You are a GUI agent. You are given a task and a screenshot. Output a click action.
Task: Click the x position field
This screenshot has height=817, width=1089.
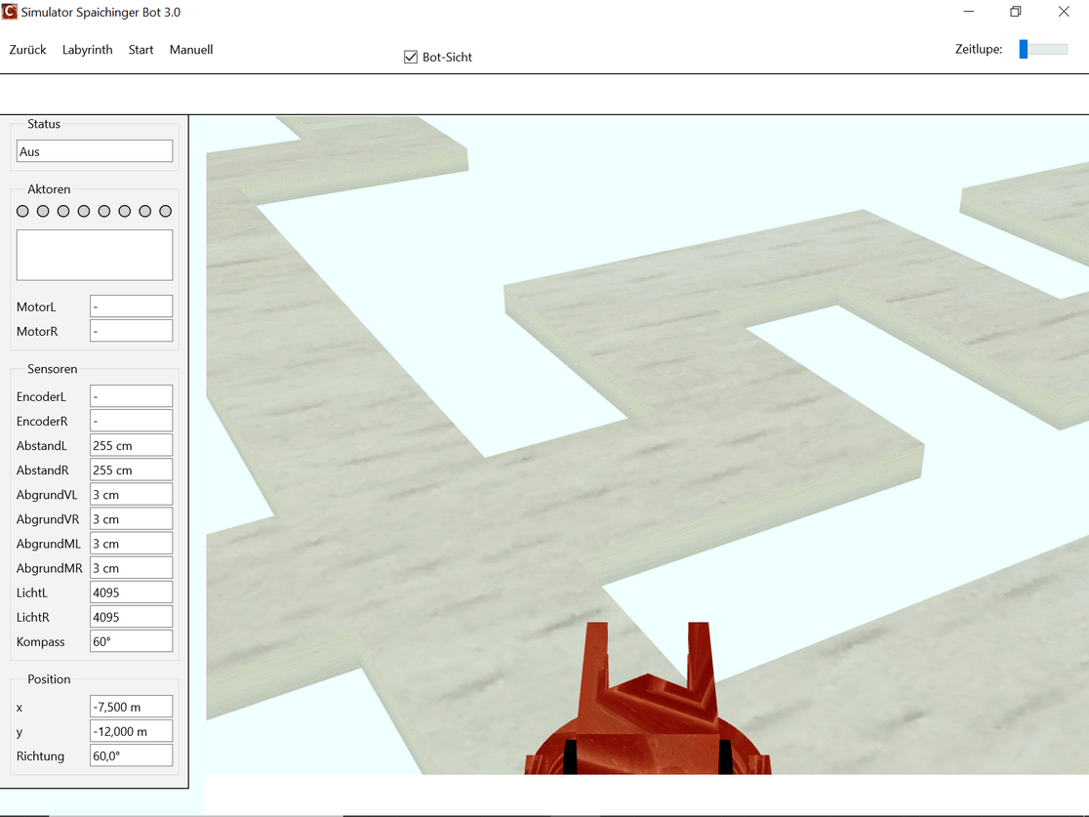(x=131, y=707)
